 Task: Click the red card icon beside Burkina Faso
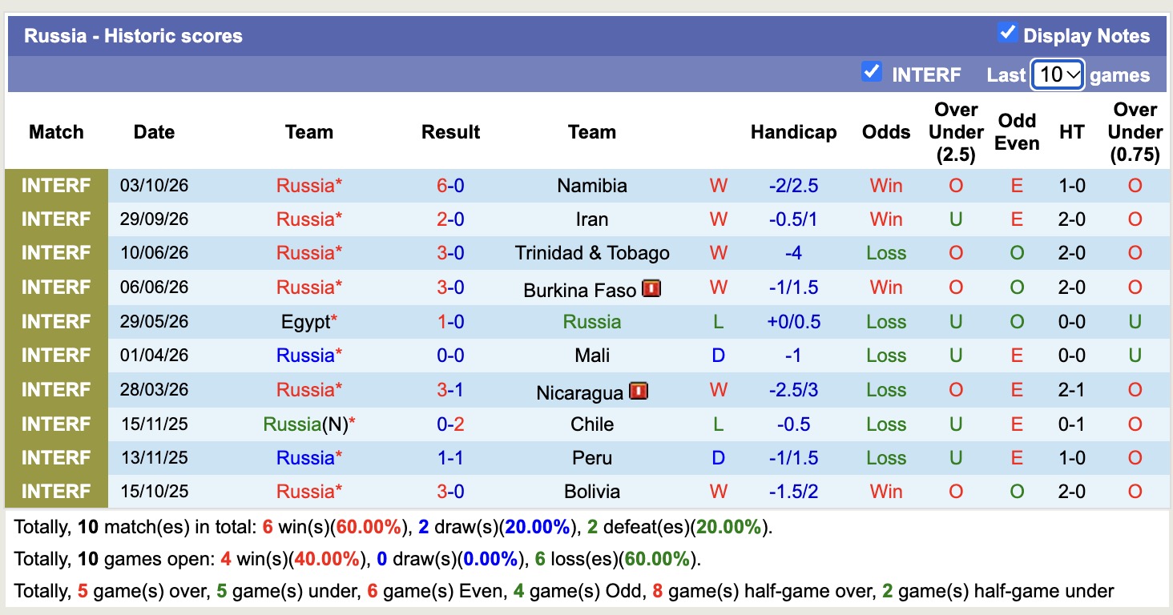(651, 288)
